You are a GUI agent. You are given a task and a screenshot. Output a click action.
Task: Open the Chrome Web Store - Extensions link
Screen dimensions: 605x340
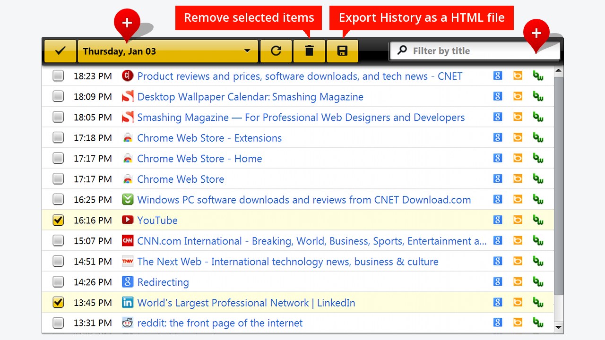click(x=209, y=138)
